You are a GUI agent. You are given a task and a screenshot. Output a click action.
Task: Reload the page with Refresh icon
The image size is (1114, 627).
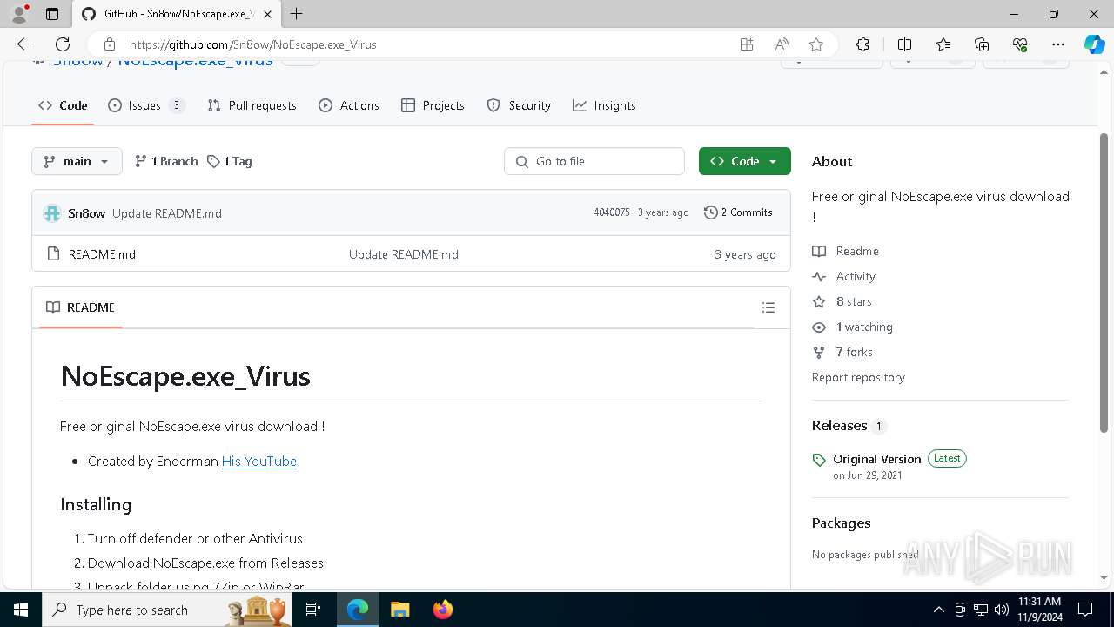coord(63,44)
